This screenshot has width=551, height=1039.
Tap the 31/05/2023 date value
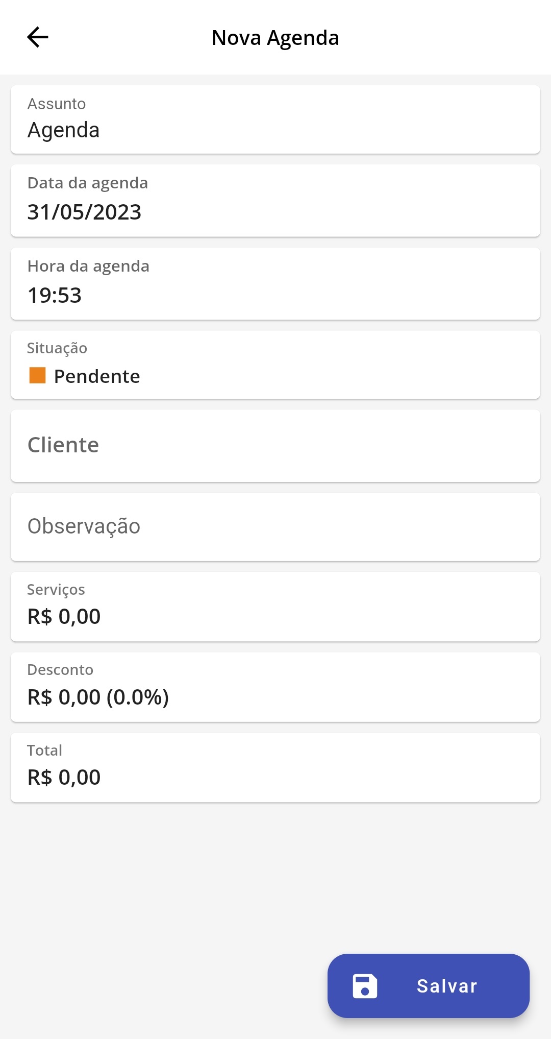84,212
